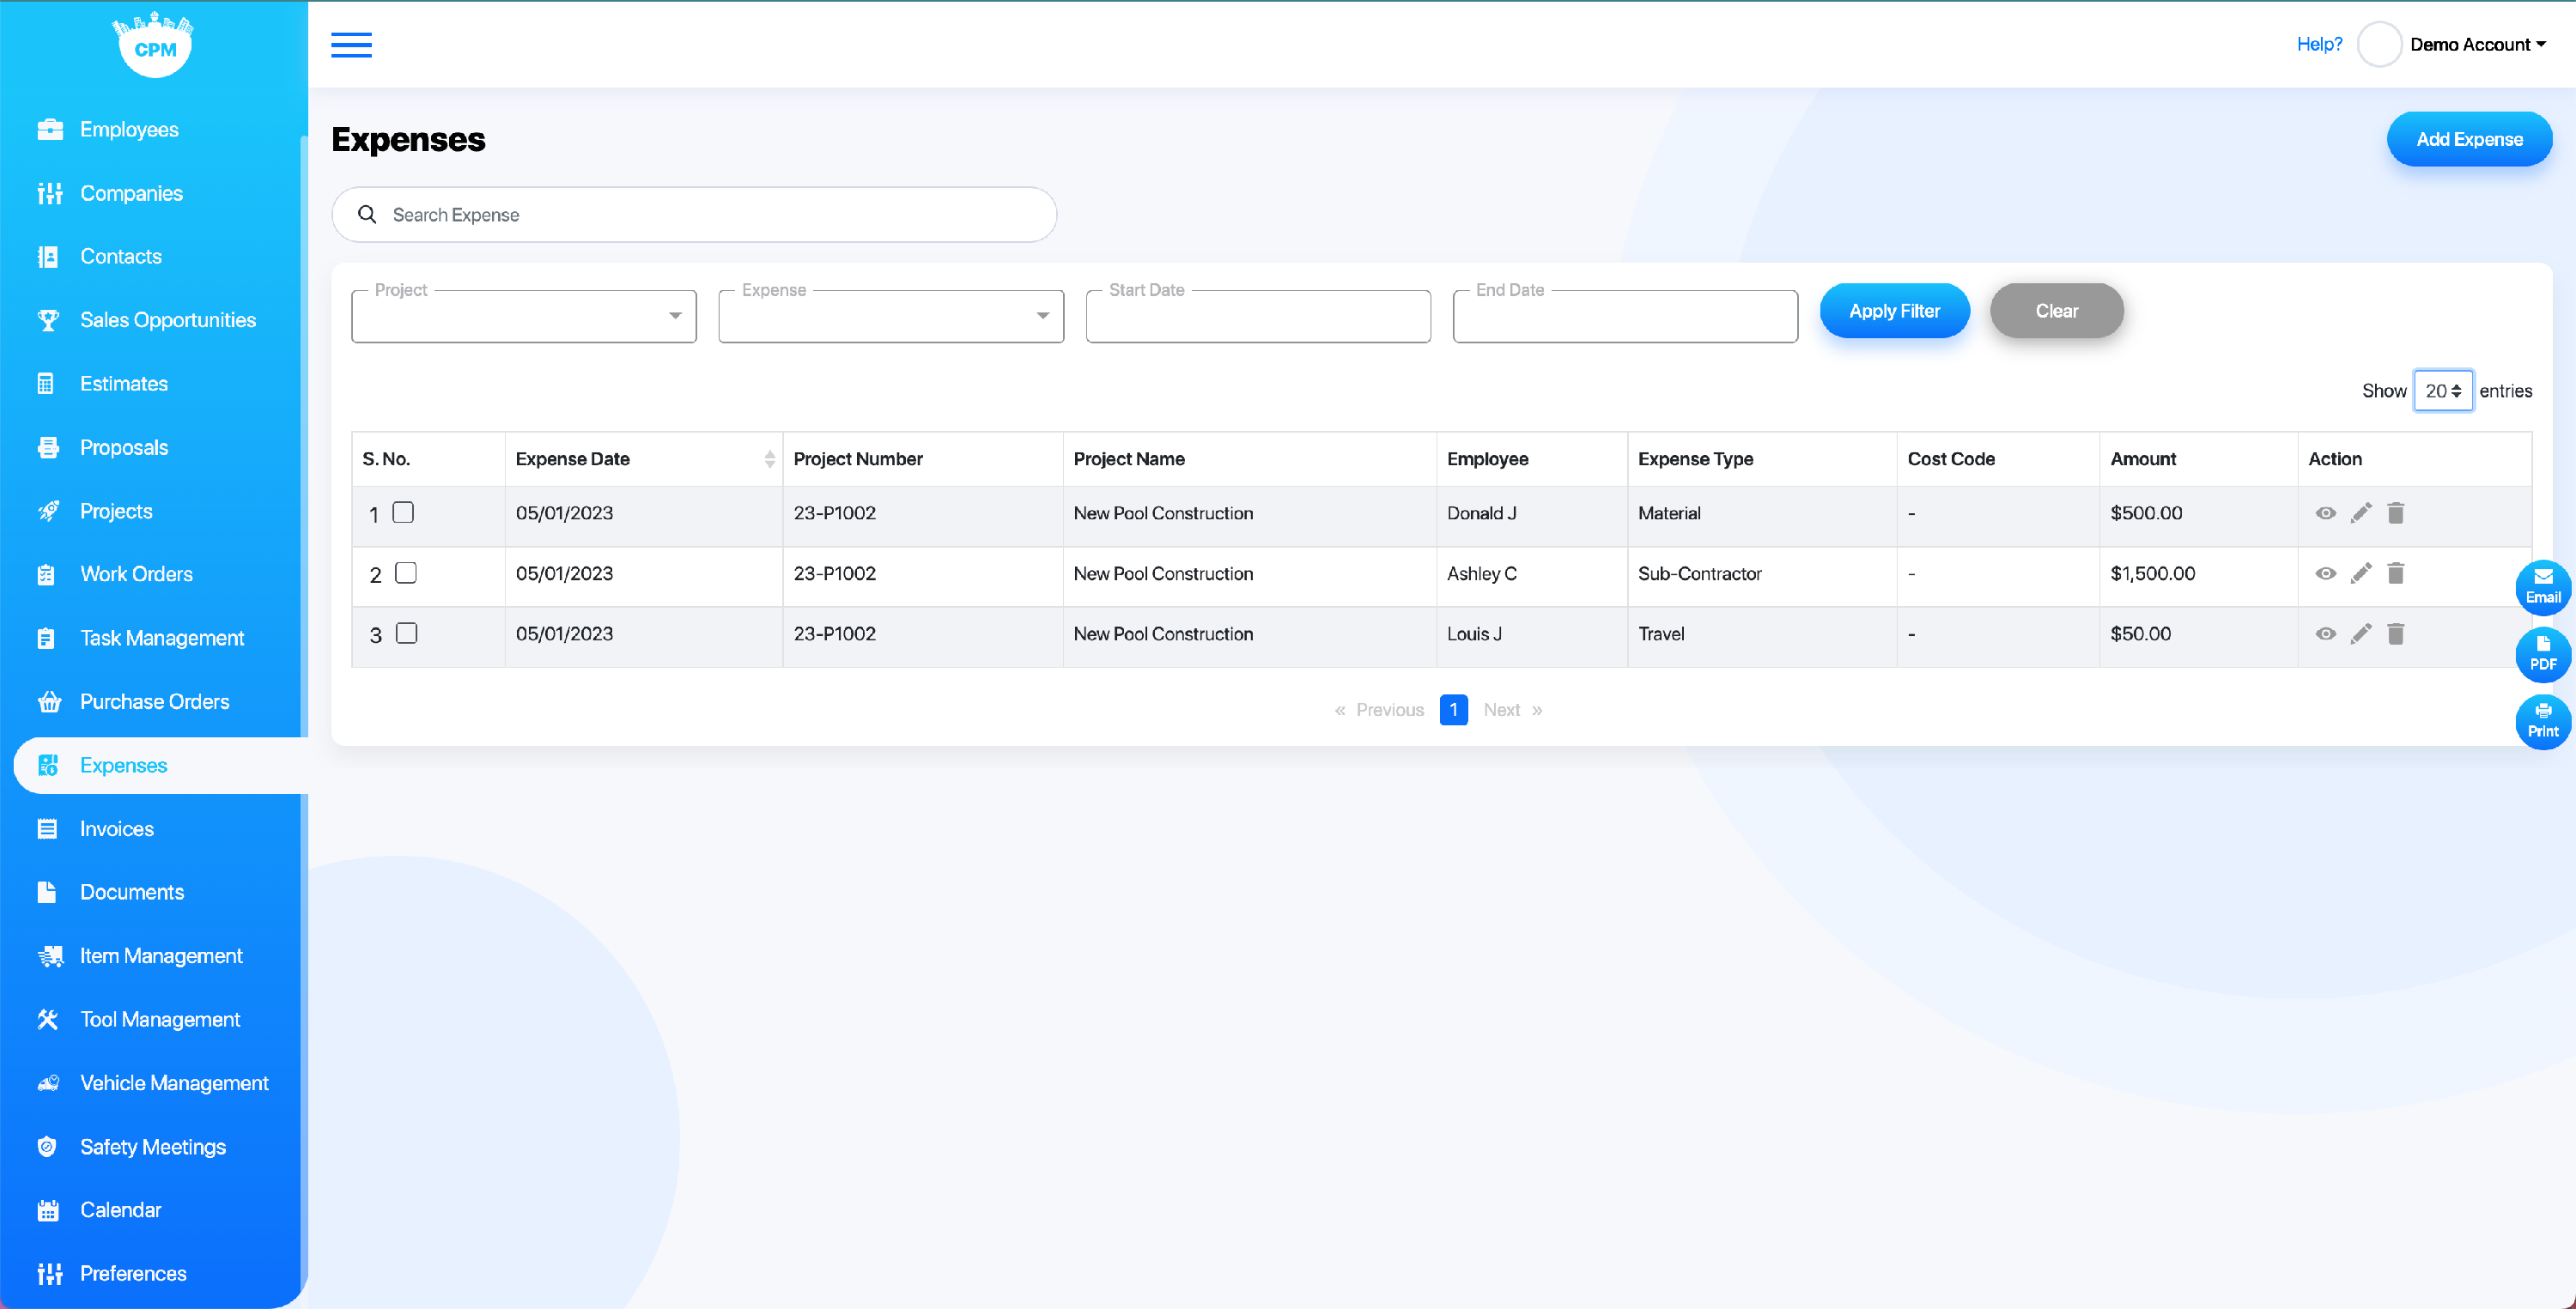Focus the Search Expense field
Screen dimensions: 2576x1309
click(694, 214)
